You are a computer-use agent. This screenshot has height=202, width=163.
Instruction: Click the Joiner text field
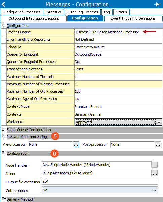pyautogui.click(x=97, y=173)
